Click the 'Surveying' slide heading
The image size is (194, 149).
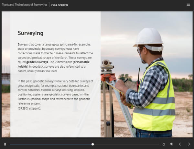pos(30,33)
